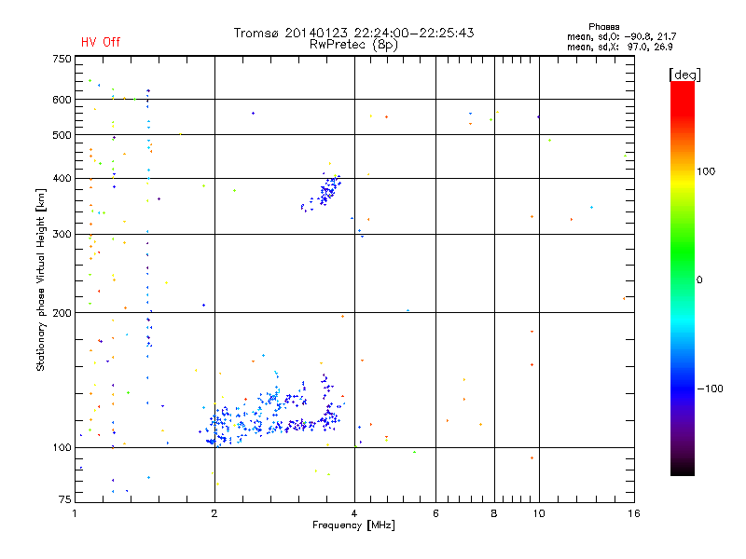The width and height of the screenshot is (746, 559).
Task: Click the '4' frequency axis label
Action: click(x=354, y=513)
